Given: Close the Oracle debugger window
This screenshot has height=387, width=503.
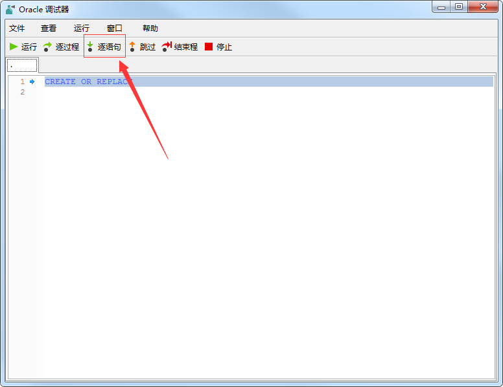Looking at the screenshot, I should 483,6.
